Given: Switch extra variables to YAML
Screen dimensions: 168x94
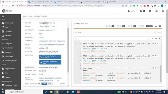Looking at the screenshot, I should (44, 84).
